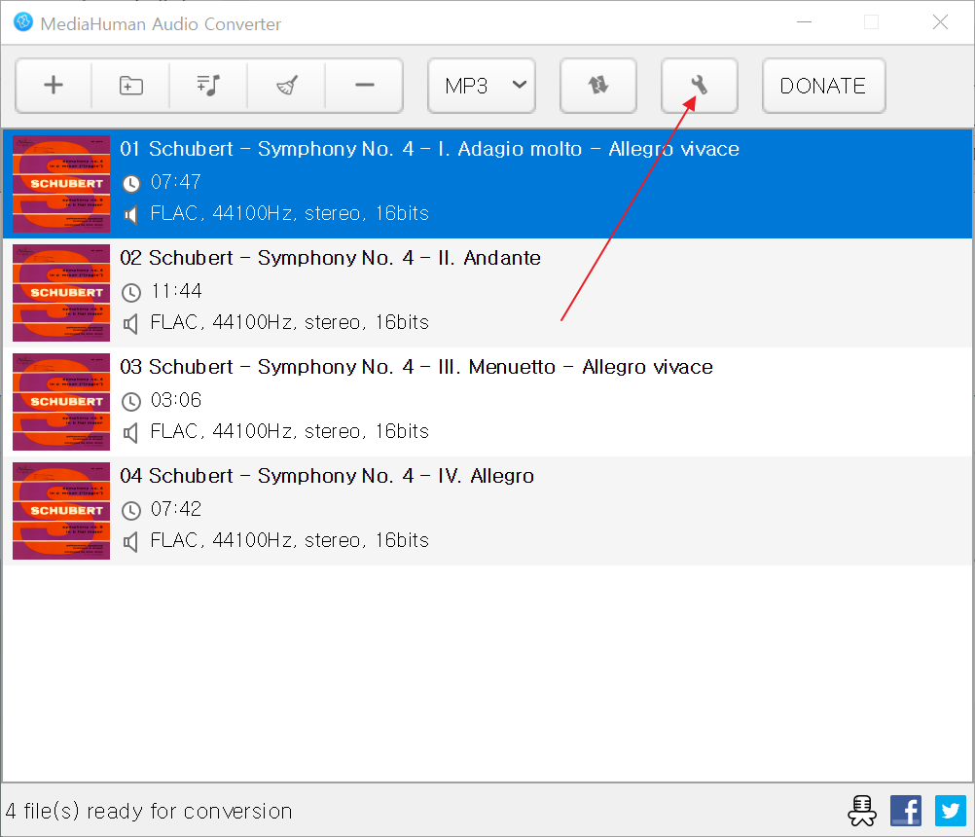Click the Add folder icon

coord(130,86)
